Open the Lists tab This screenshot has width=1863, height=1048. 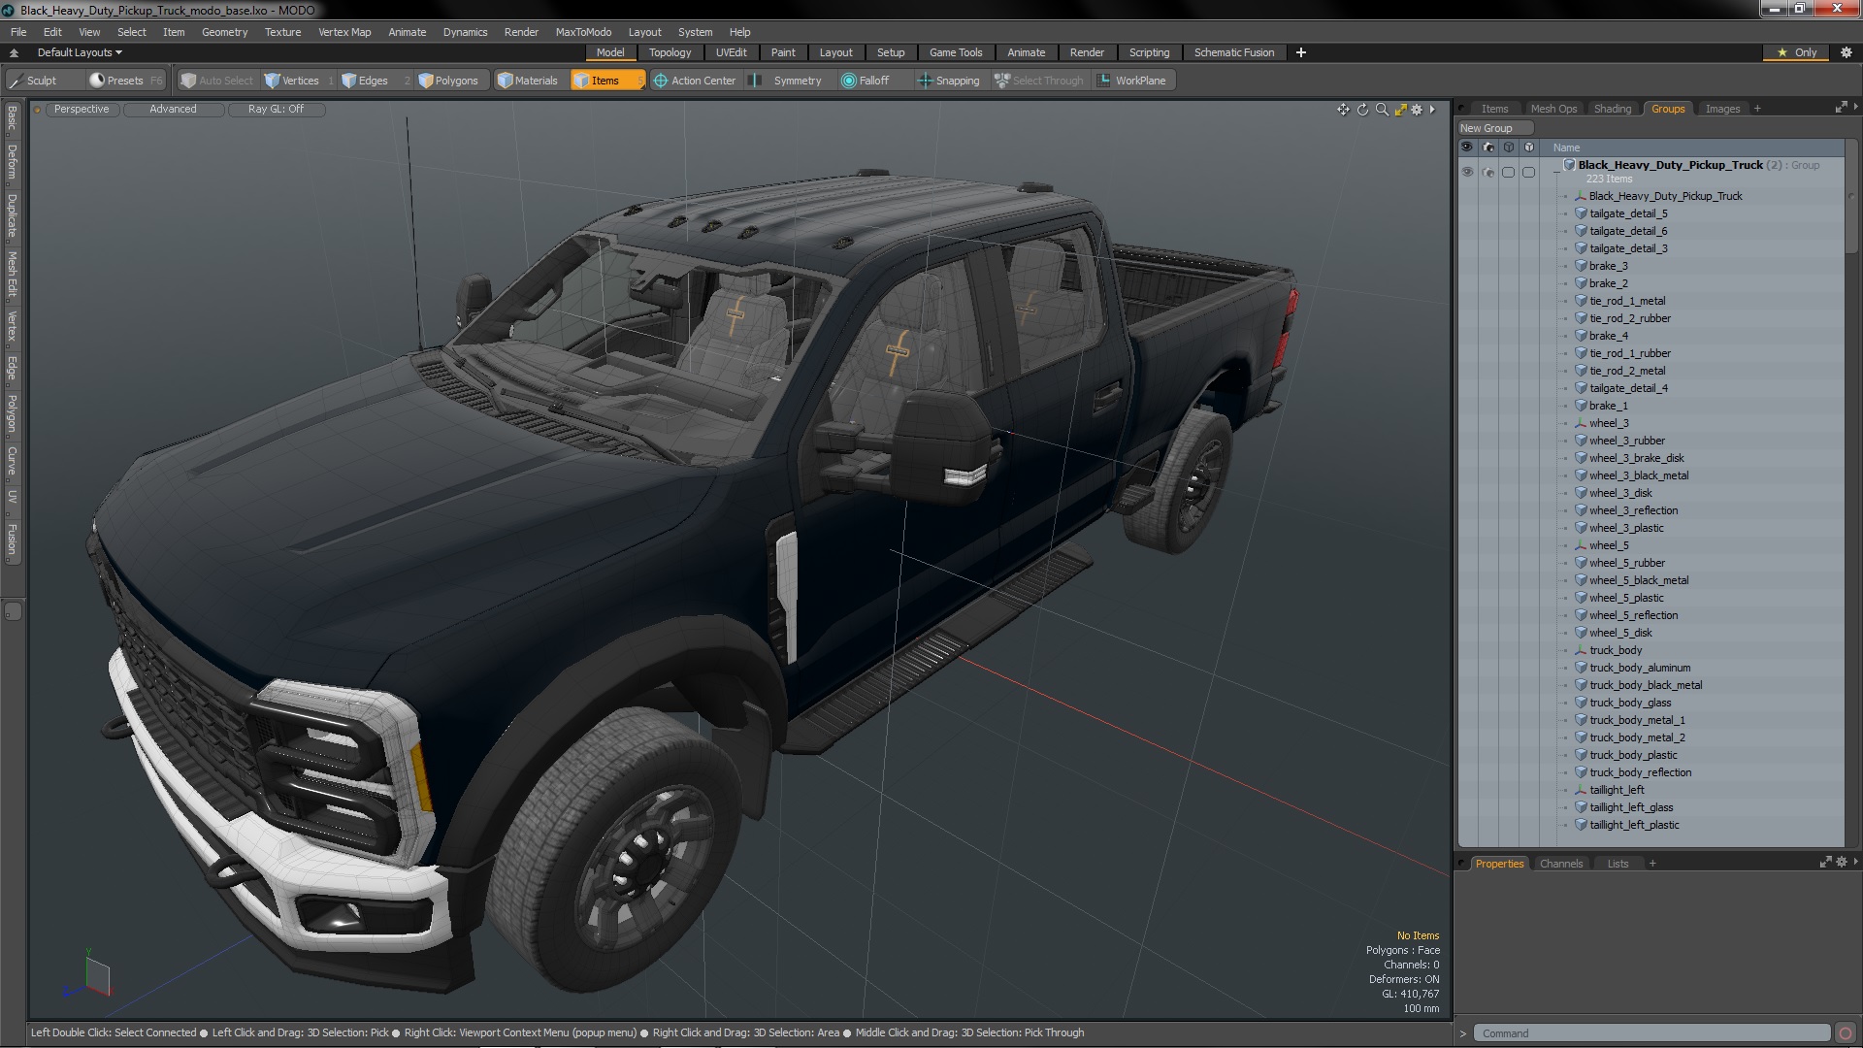(1618, 864)
